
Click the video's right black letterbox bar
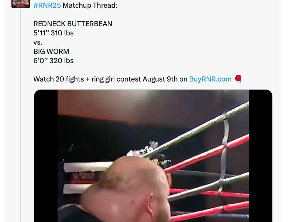click(x=260, y=156)
